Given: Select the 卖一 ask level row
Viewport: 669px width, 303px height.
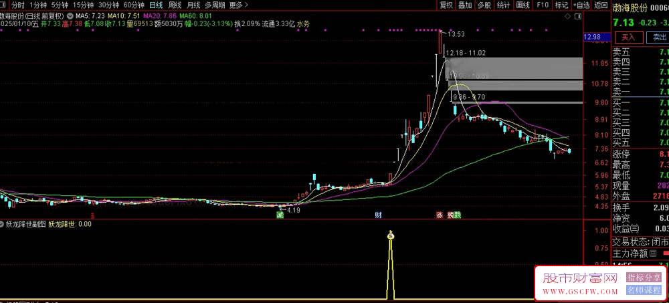Looking at the screenshot, I should tap(640, 92).
